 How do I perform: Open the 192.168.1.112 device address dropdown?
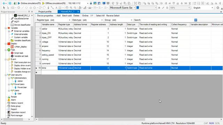(x=87, y=3)
